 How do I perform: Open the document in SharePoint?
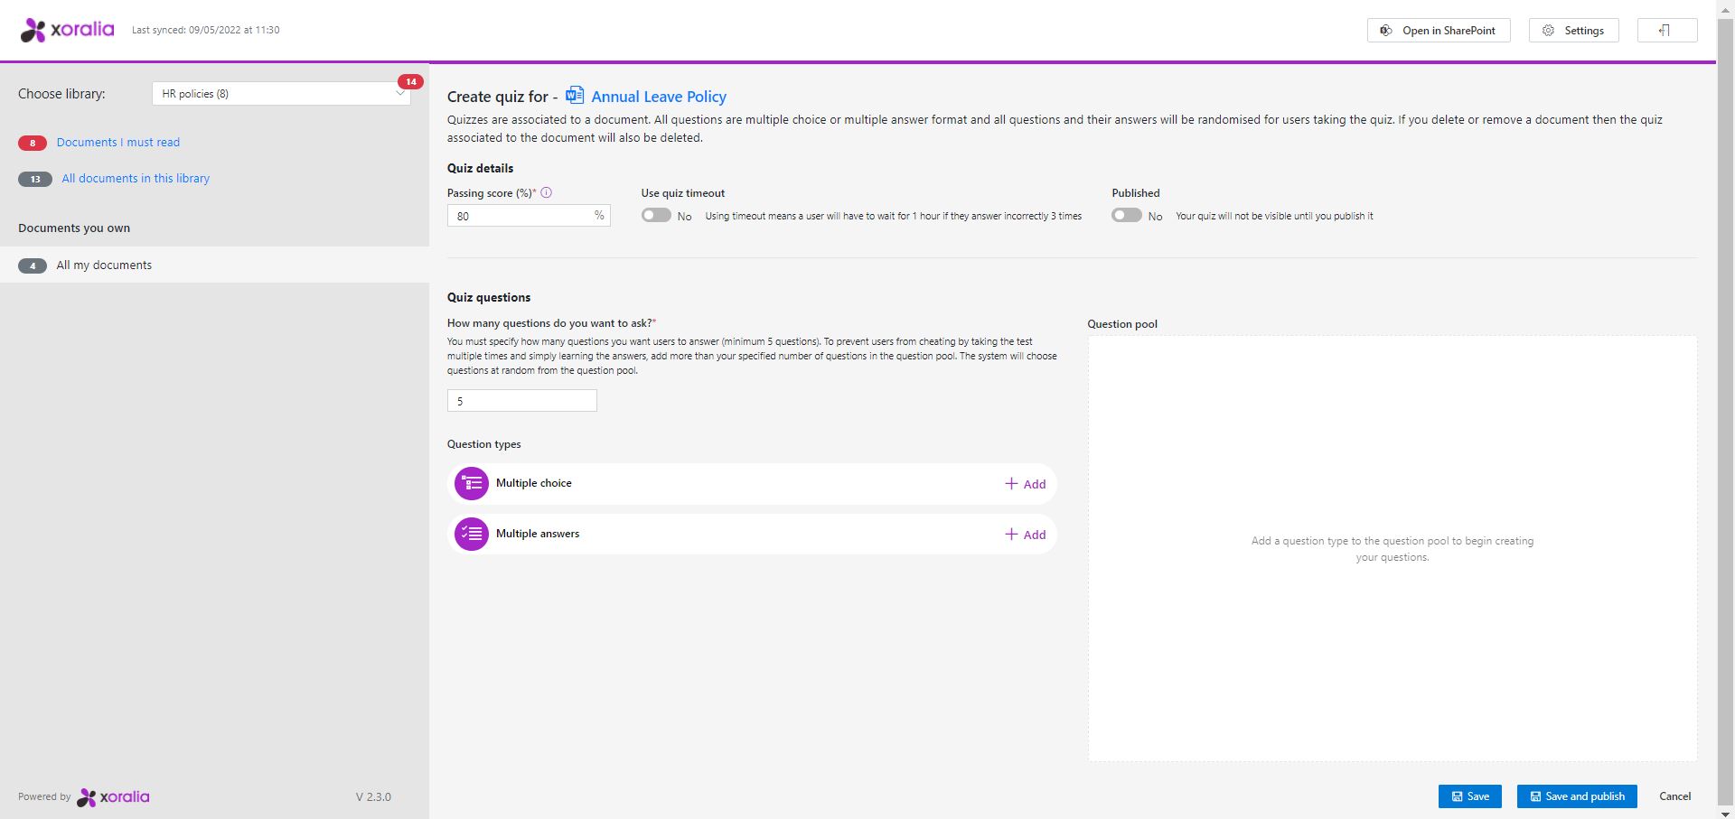click(1439, 31)
